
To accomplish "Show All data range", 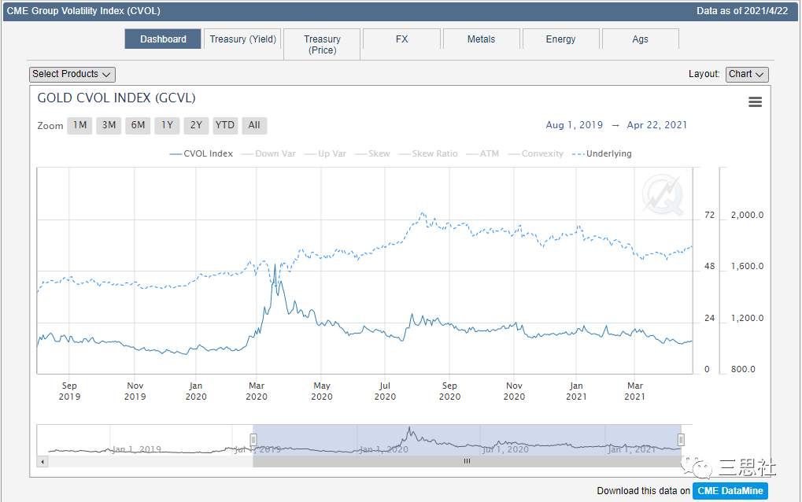I will click(x=254, y=125).
